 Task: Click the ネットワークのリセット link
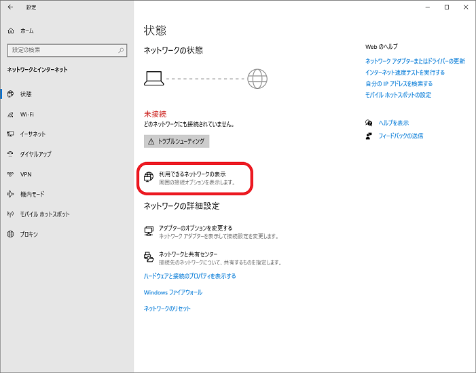[x=167, y=309]
